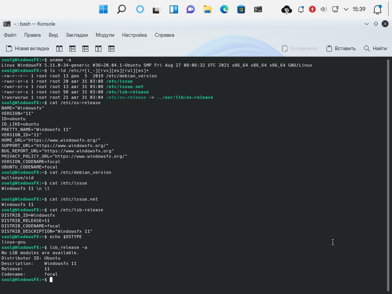This screenshot has height=294, width=392.
Task: Open the Файл menu
Action: click(x=10, y=35)
